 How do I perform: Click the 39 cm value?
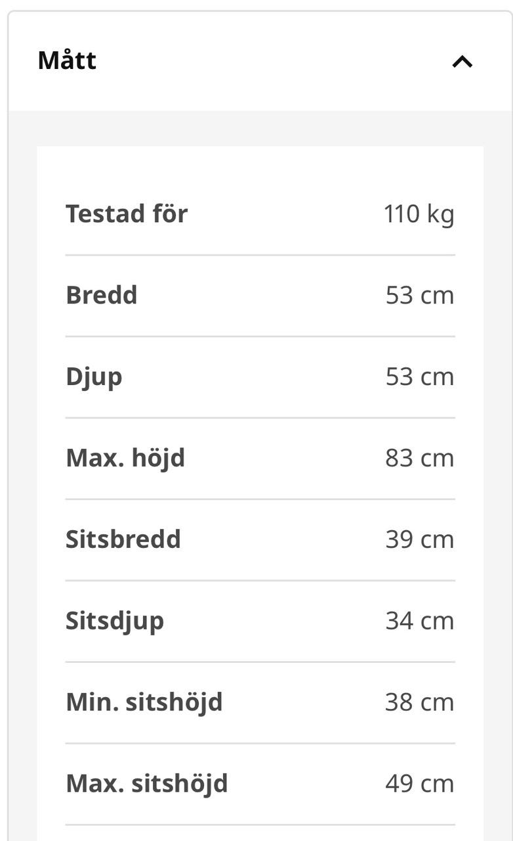(420, 539)
